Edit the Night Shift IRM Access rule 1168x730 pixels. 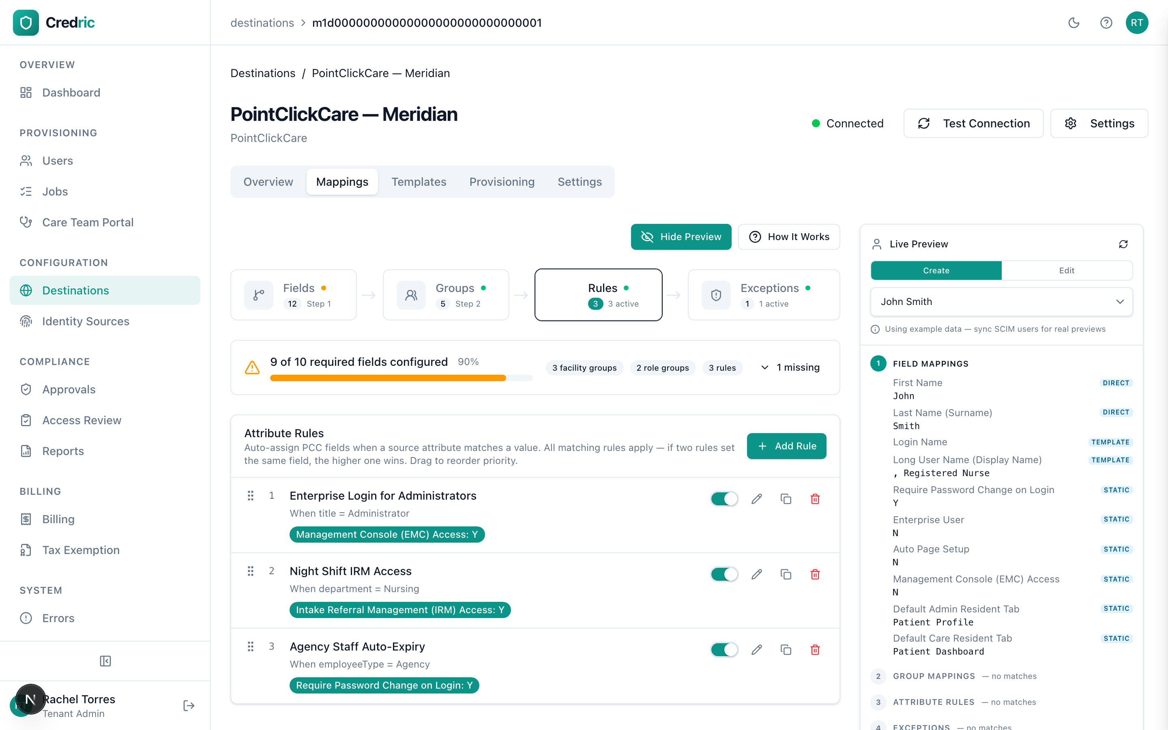(756, 574)
